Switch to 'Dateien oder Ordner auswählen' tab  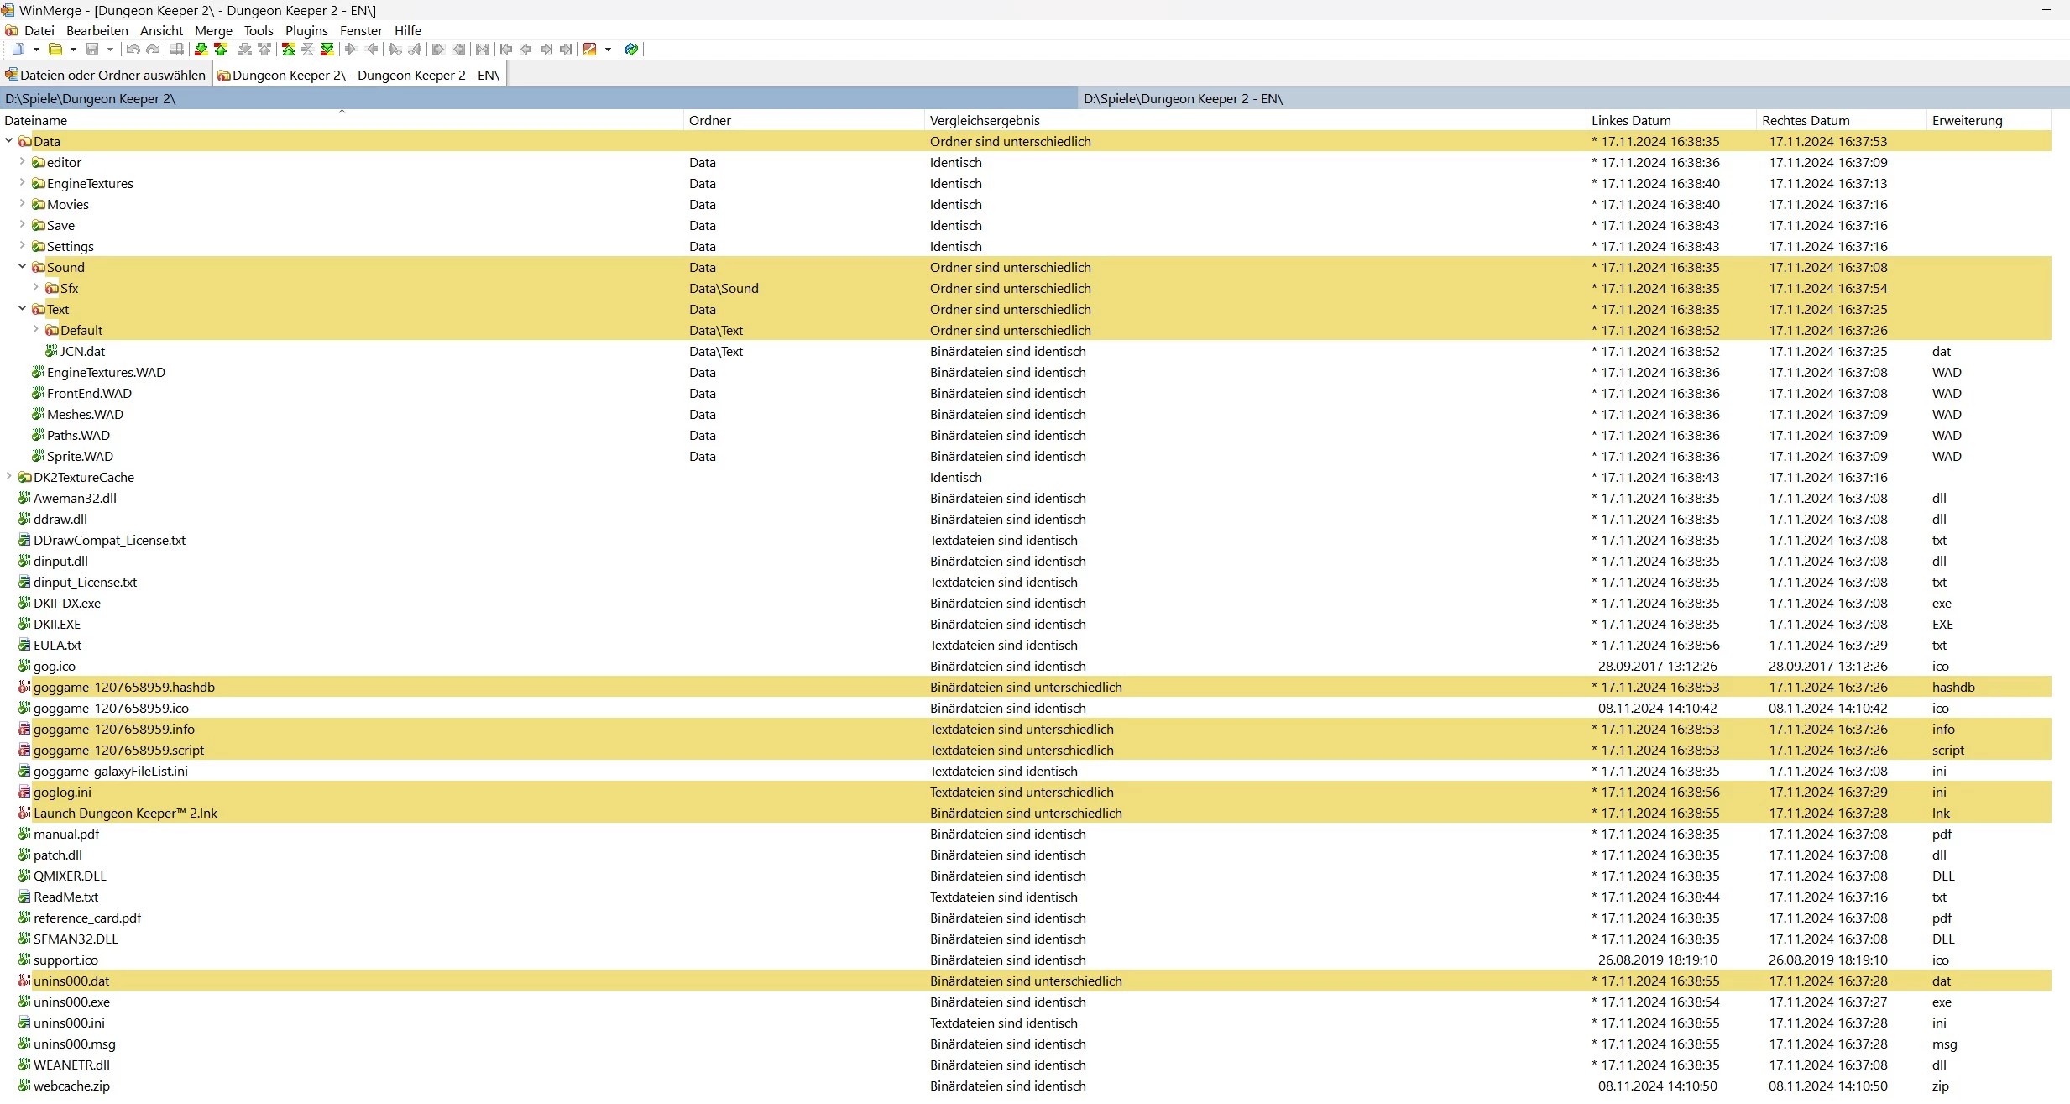[106, 75]
